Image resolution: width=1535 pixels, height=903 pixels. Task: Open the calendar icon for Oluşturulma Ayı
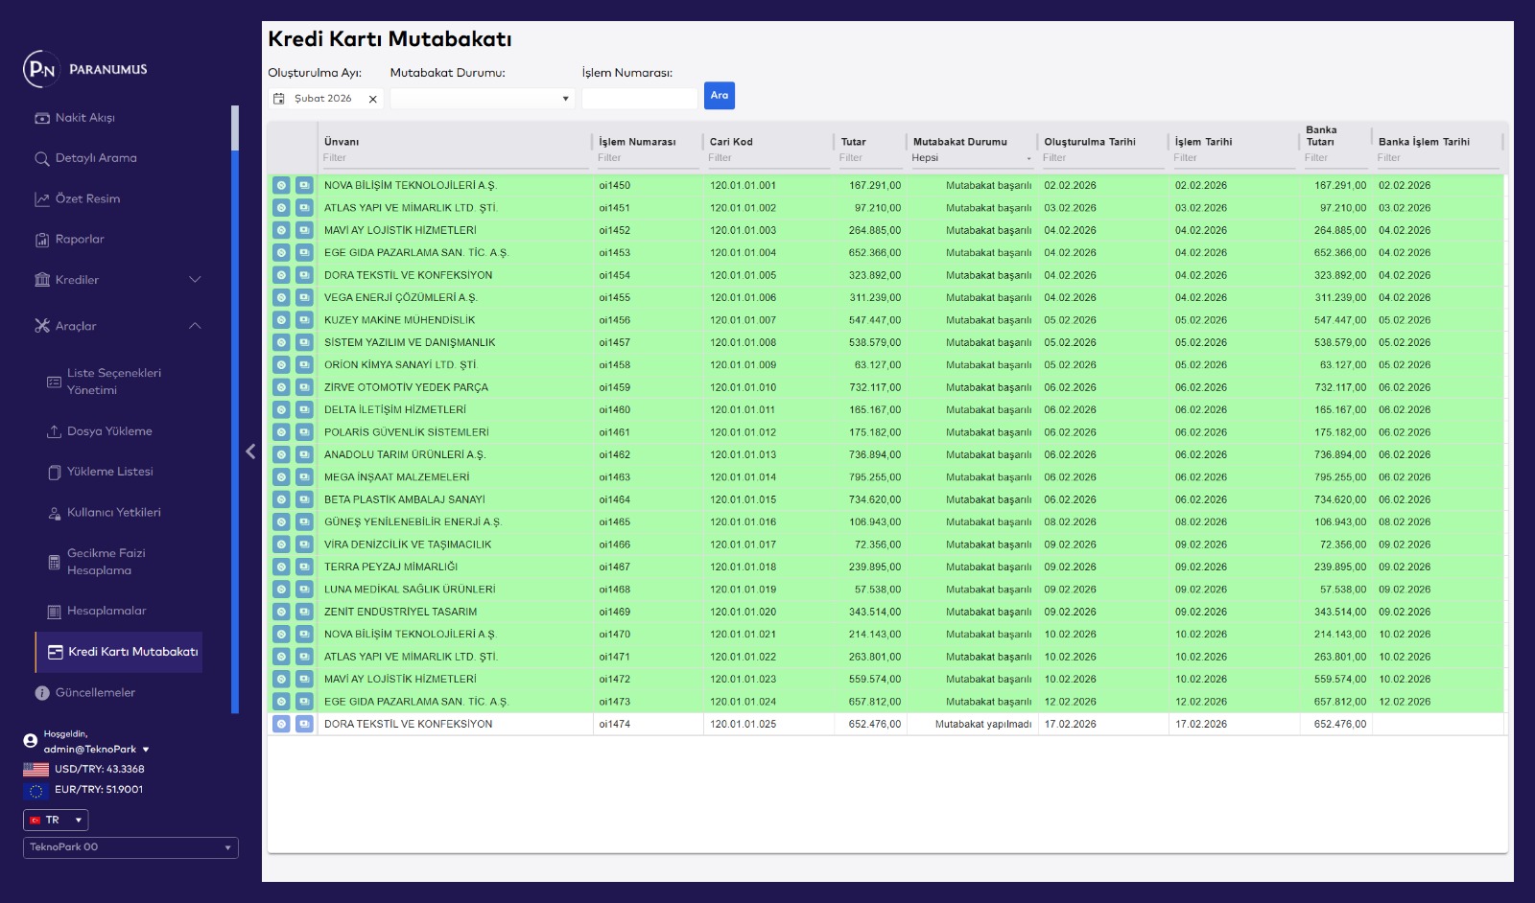click(x=279, y=99)
